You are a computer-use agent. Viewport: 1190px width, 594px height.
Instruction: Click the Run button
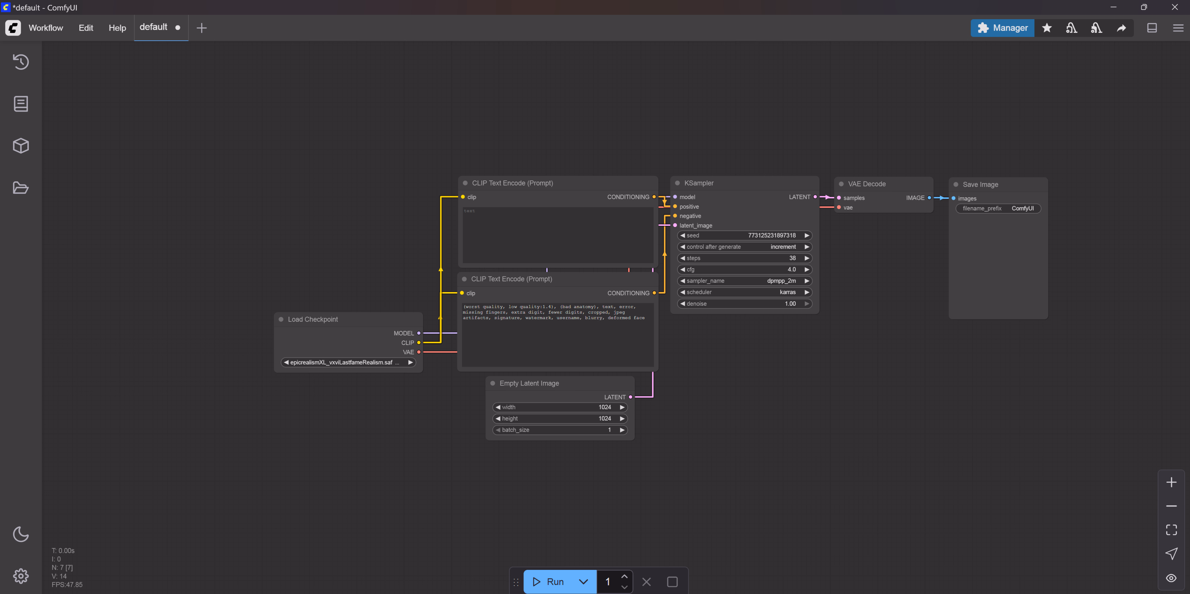coord(548,582)
